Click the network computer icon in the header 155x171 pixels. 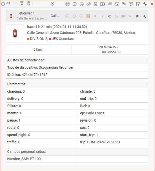click(x=95, y=4)
